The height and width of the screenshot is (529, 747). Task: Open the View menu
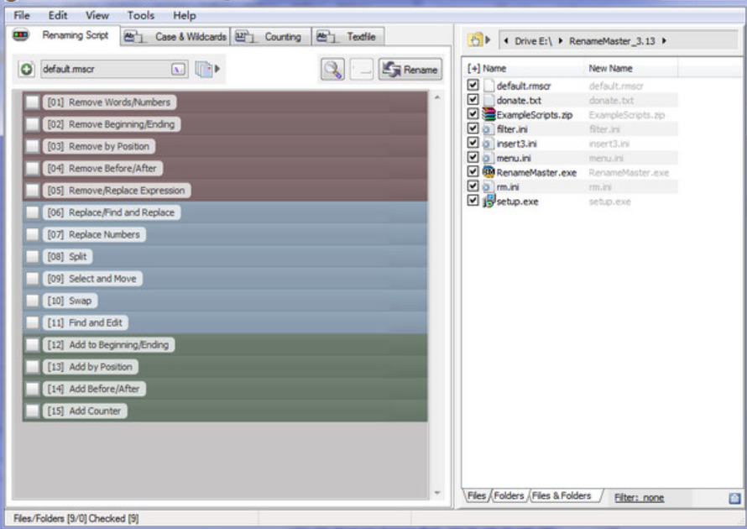pyautogui.click(x=97, y=16)
